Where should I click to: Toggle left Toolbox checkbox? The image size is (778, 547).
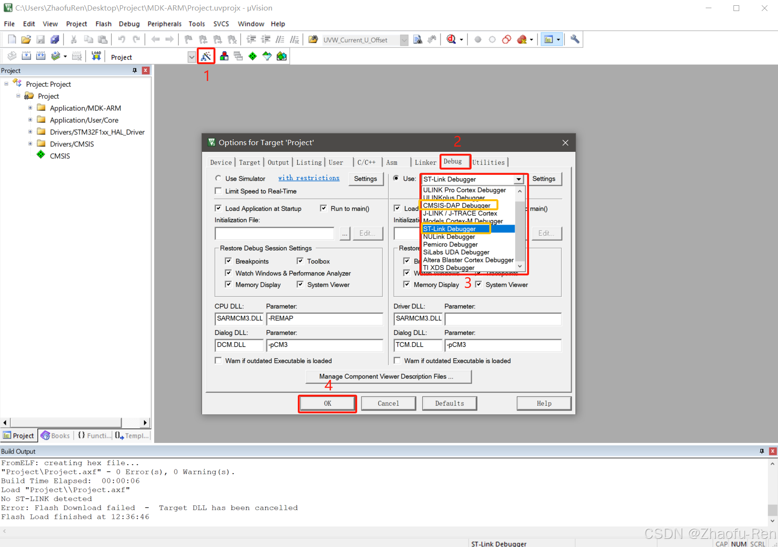pos(300,261)
